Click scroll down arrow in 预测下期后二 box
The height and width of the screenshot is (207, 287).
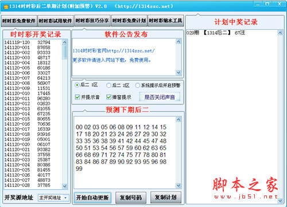(x=179, y=185)
